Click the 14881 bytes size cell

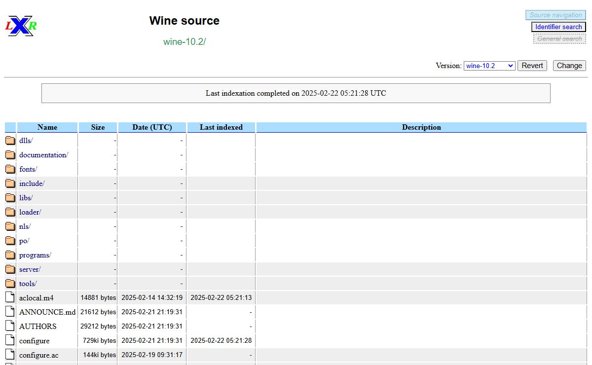(x=98, y=298)
